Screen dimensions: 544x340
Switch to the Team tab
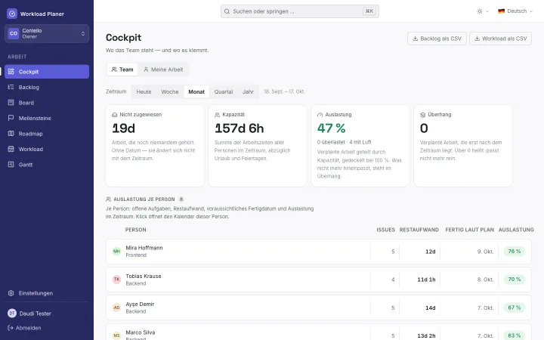122,70
